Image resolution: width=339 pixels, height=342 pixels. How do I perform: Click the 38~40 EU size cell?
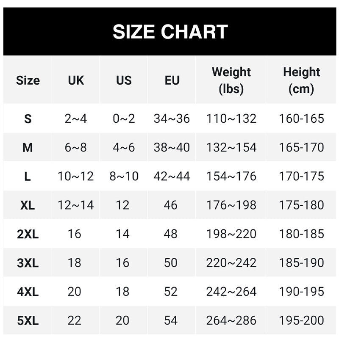pyautogui.click(x=172, y=147)
